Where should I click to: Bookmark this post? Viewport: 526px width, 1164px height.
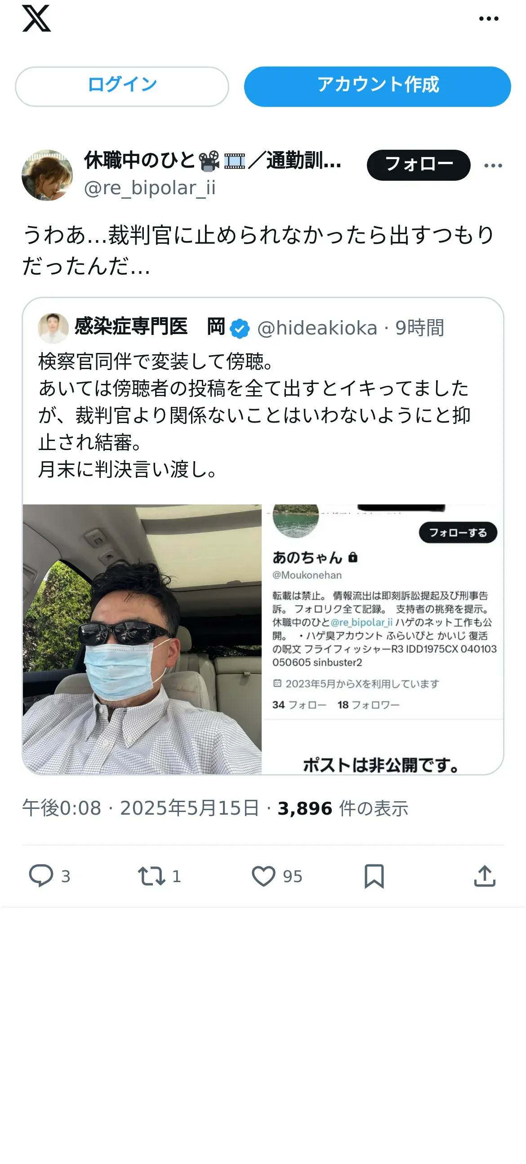point(374,876)
